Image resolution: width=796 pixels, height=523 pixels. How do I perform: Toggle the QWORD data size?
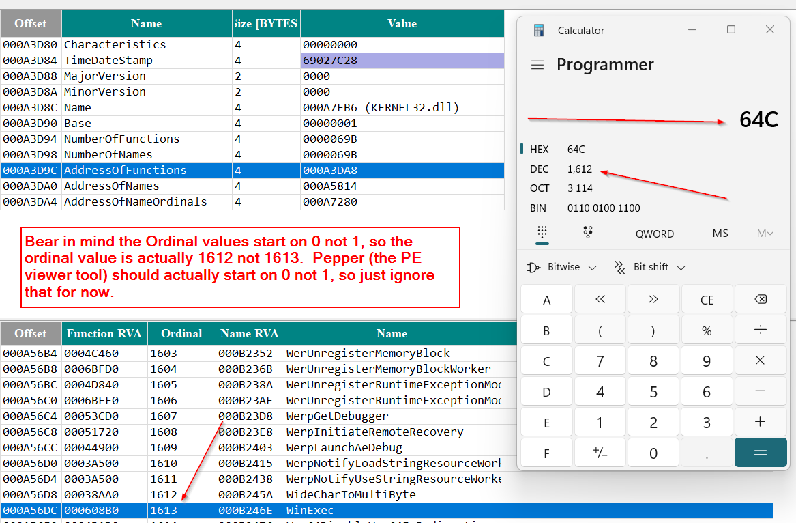coord(654,234)
